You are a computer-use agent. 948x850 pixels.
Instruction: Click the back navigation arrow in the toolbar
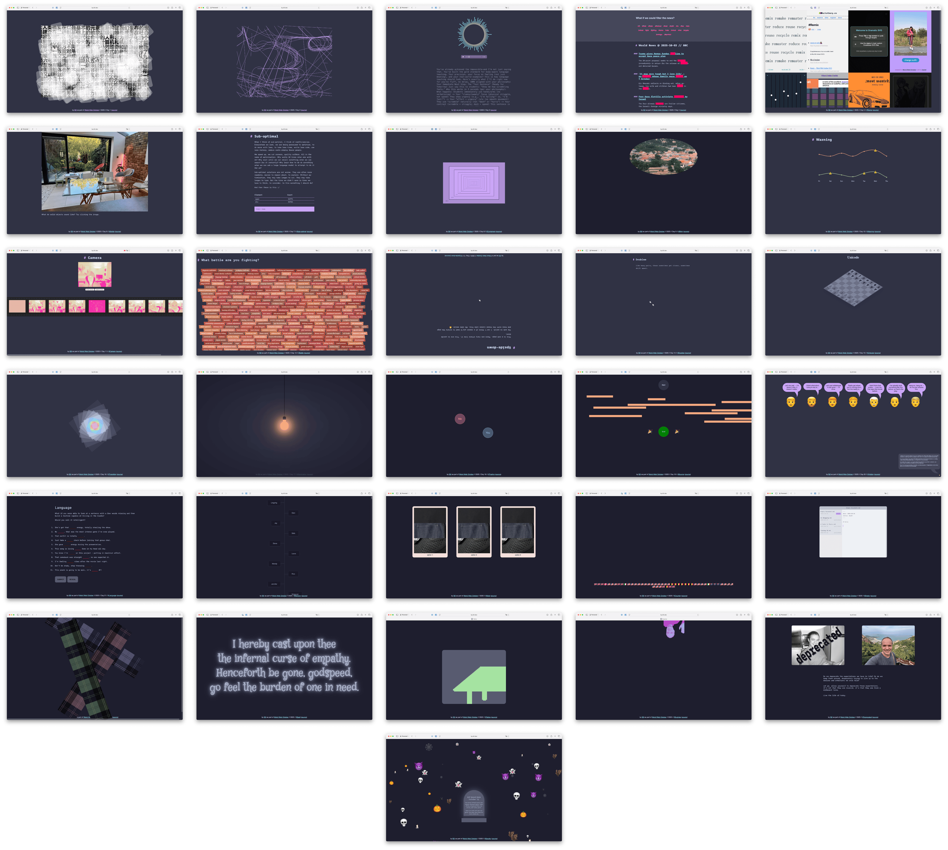(x=602, y=8)
